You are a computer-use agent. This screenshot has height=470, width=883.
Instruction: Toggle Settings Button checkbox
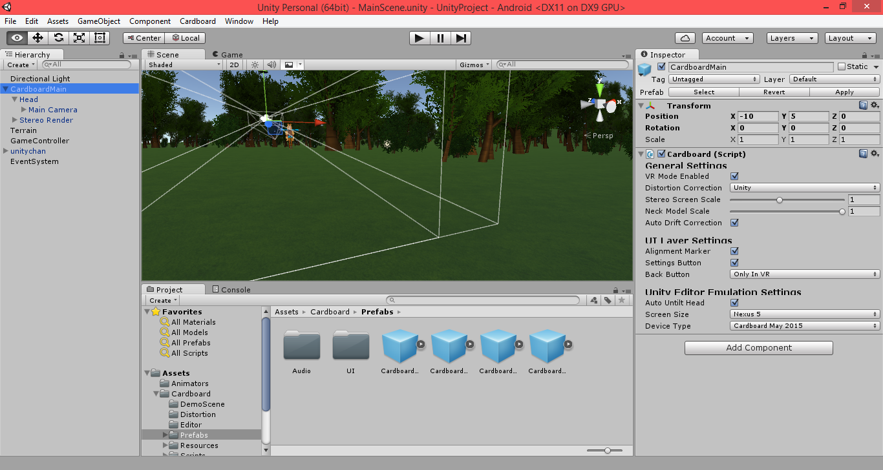(734, 263)
